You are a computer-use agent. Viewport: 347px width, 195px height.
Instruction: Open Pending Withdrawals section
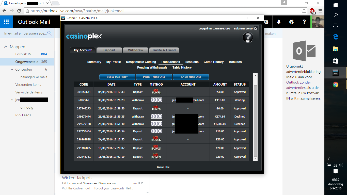coord(152,68)
